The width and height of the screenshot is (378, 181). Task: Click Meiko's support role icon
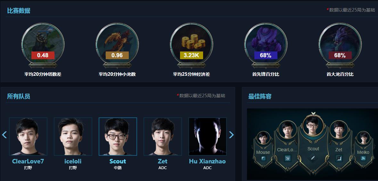[x=363, y=158]
